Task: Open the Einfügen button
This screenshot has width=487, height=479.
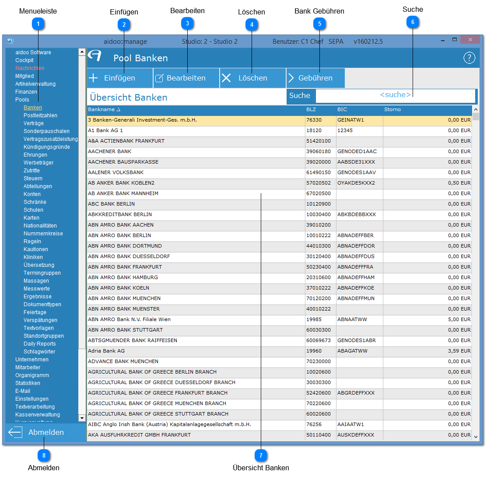Action: [x=120, y=78]
